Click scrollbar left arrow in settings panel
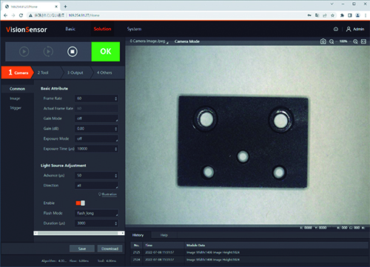Screen dimensions: 370x267 [x=36, y=233]
